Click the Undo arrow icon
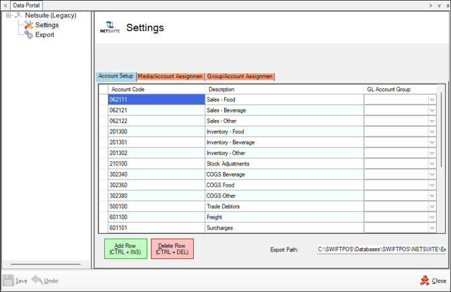The width and height of the screenshot is (451, 292). tap(37, 280)
